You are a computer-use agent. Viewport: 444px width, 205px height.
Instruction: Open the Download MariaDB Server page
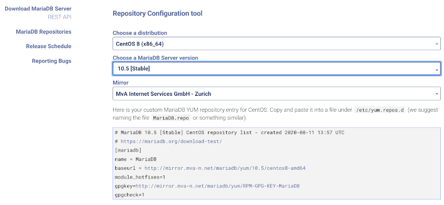38,8
